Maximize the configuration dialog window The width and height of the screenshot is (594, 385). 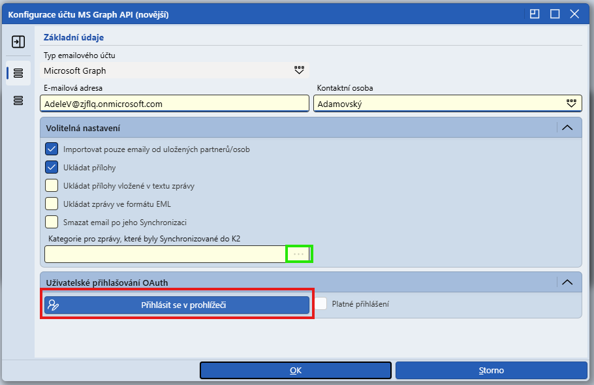[x=555, y=14]
